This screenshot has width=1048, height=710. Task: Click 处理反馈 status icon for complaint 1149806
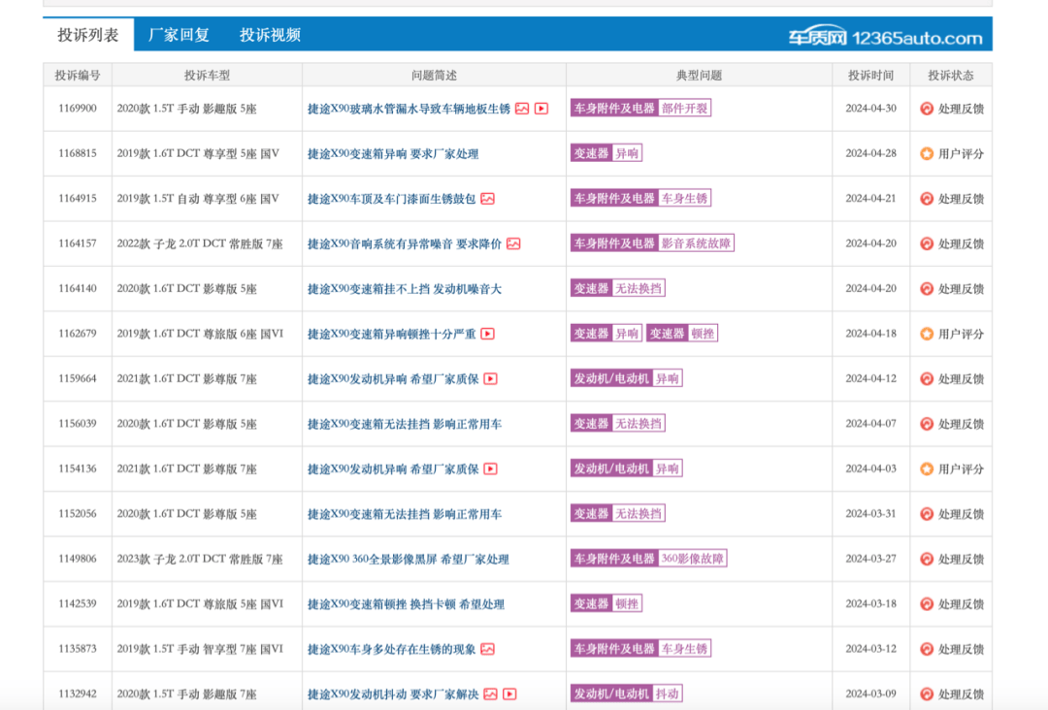click(927, 559)
